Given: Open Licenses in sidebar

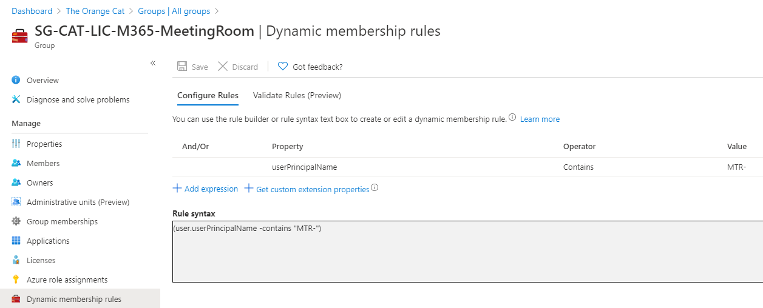Looking at the screenshot, I should (x=41, y=260).
